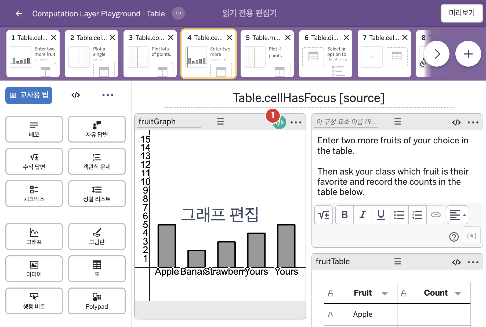Open the left panel more options dots

[108, 95]
